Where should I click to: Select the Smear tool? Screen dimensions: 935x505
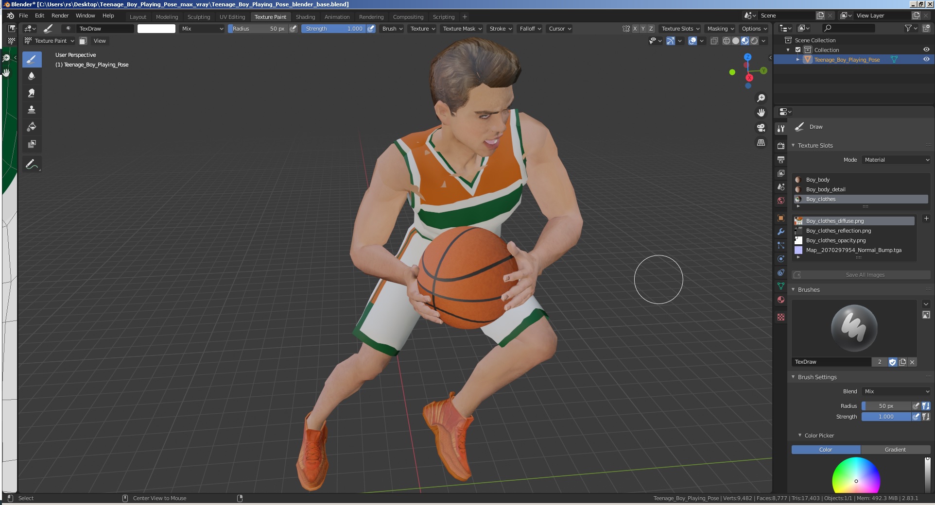[x=32, y=93]
